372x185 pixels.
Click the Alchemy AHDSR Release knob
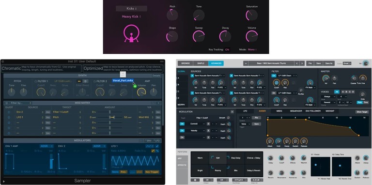[304, 141]
